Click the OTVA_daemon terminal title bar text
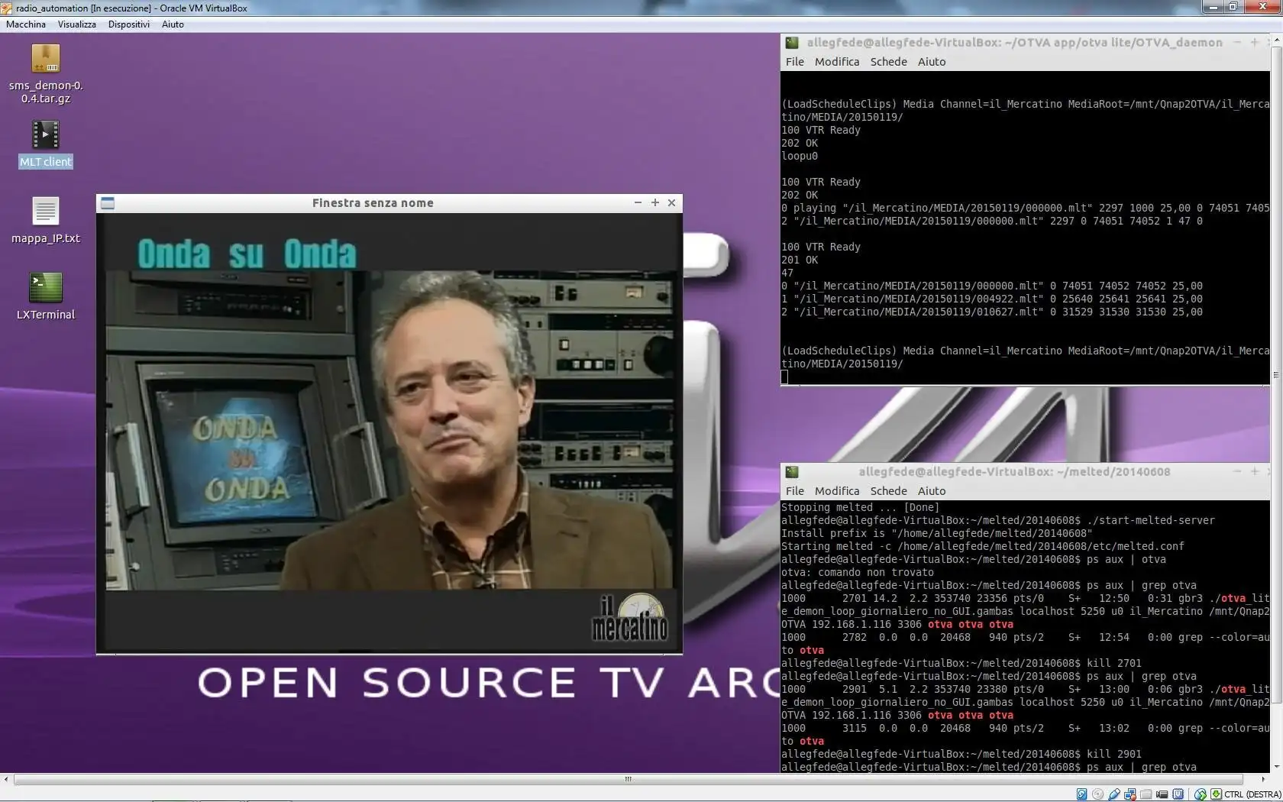The height and width of the screenshot is (802, 1283). [x=1015, y=43]
